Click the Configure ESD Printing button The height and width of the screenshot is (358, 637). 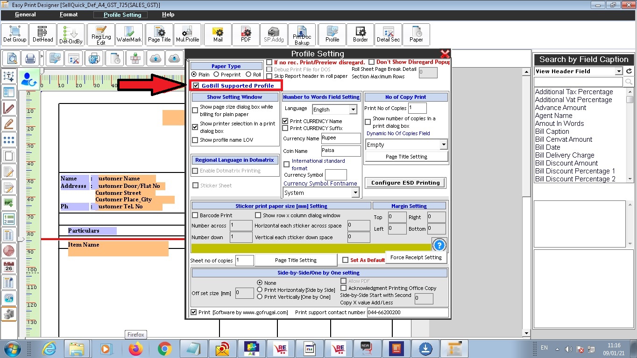coord(405,183)
